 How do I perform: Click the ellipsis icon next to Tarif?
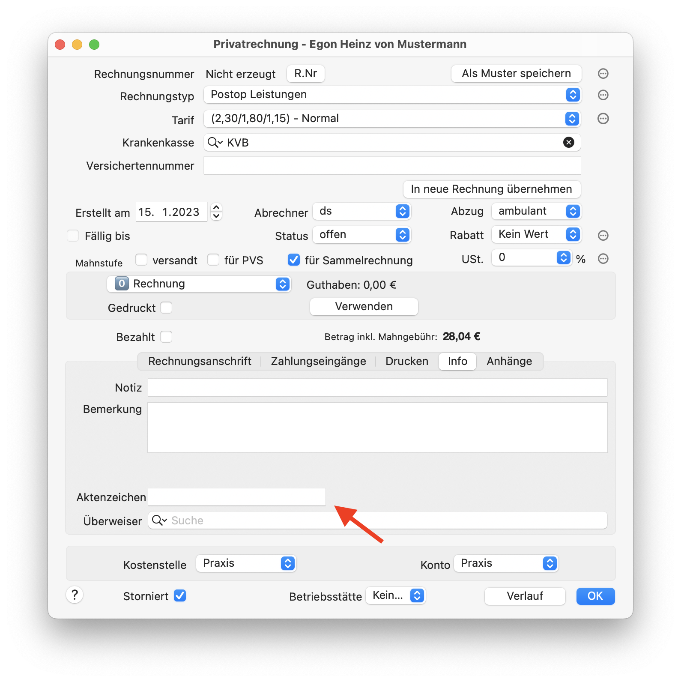(x=603, y=119)
